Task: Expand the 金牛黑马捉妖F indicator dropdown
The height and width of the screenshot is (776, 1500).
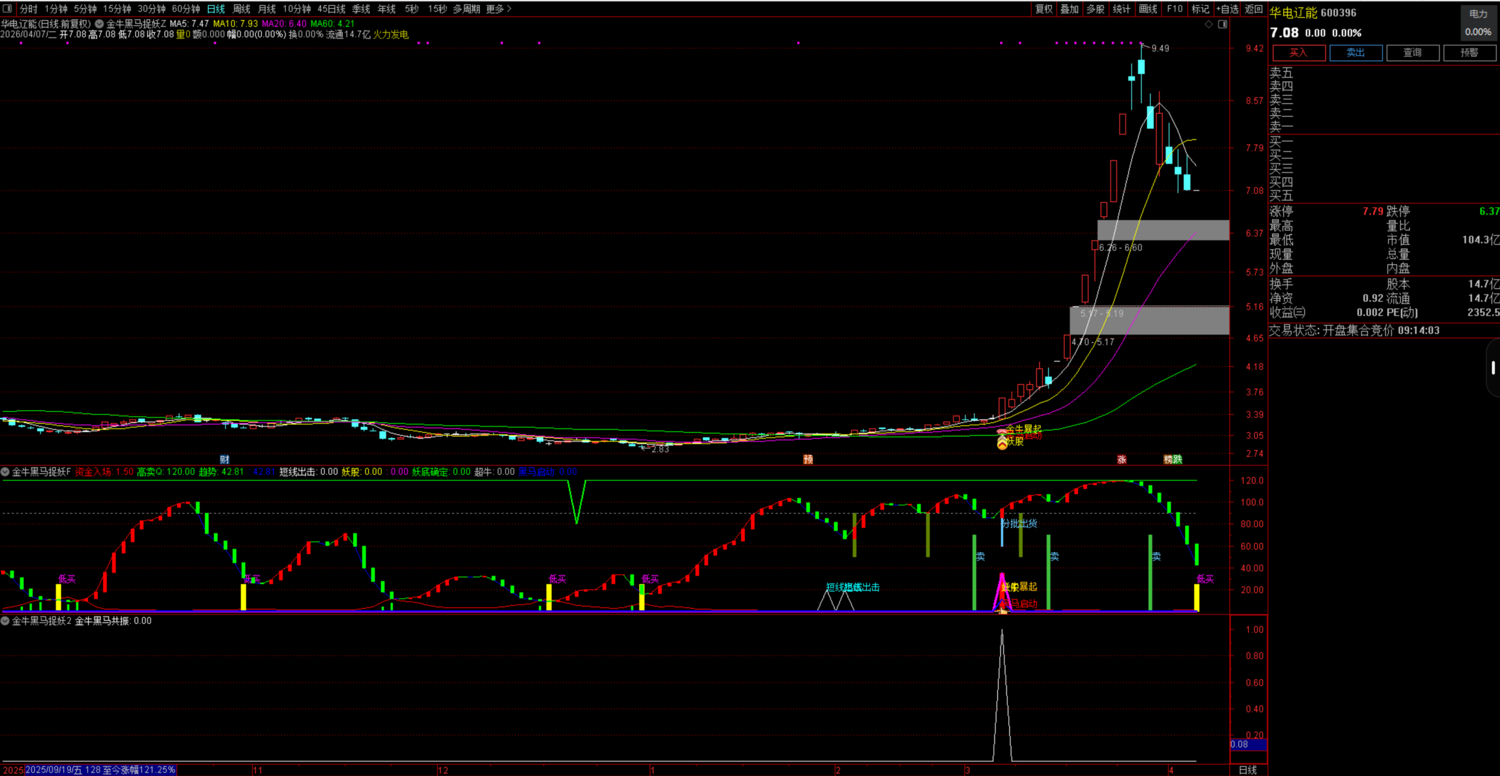Action: pyautogui.click(x=5, y=472)
